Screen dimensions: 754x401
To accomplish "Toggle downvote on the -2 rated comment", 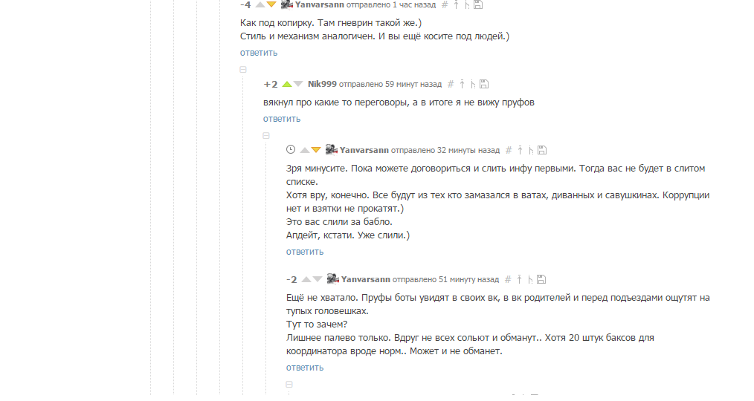I will pos(318,279).
